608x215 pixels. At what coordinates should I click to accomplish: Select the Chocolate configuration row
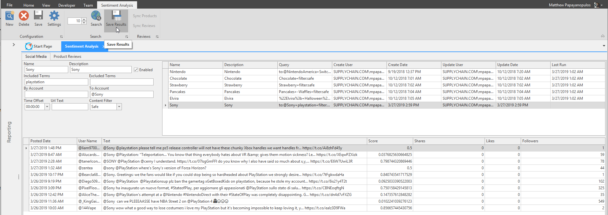387,78
